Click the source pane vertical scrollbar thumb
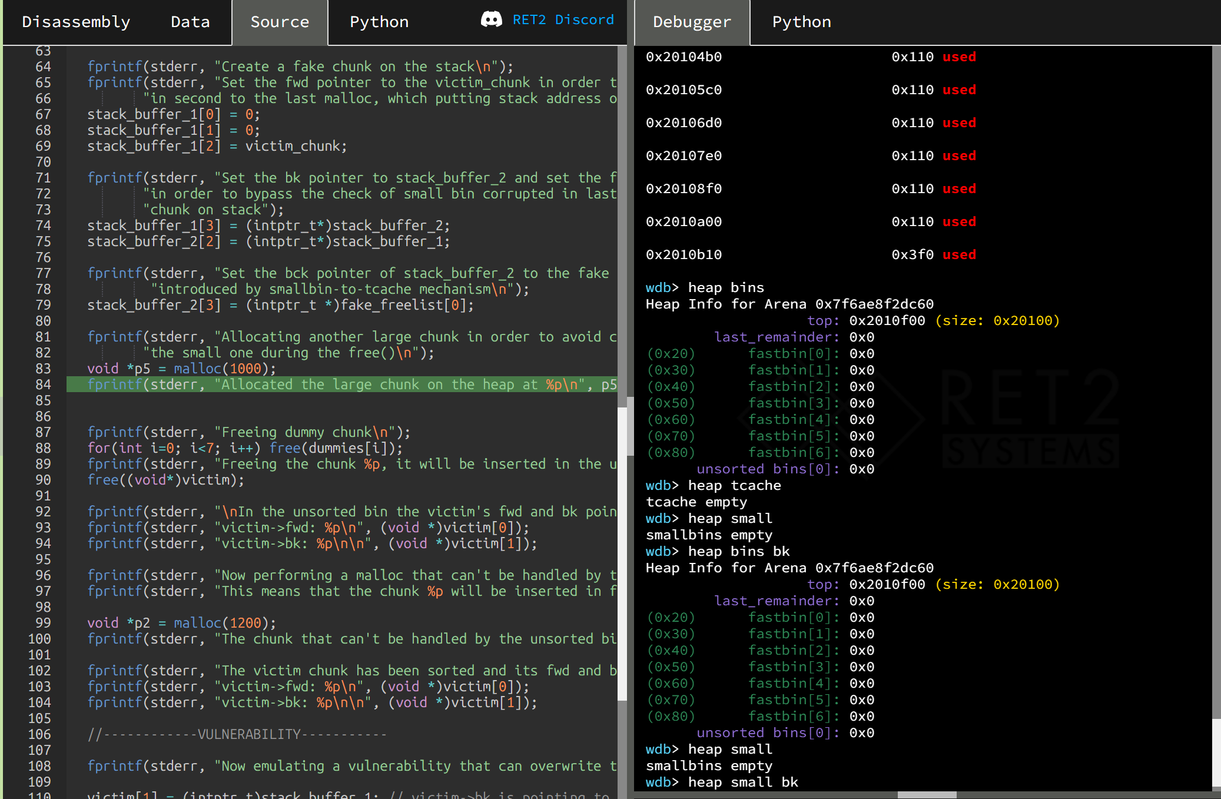The image size is (1221, 799). pos(622,553)
